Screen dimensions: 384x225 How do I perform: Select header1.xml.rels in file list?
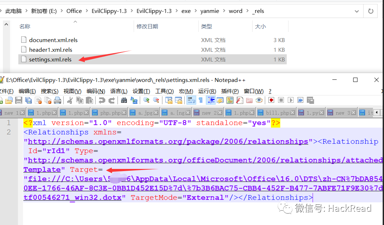(x=50, y=50)
